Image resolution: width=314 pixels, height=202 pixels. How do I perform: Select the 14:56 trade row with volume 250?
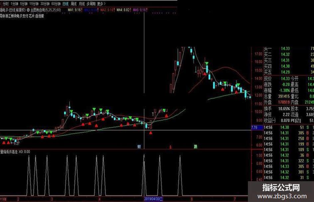[x=288, y=138]
